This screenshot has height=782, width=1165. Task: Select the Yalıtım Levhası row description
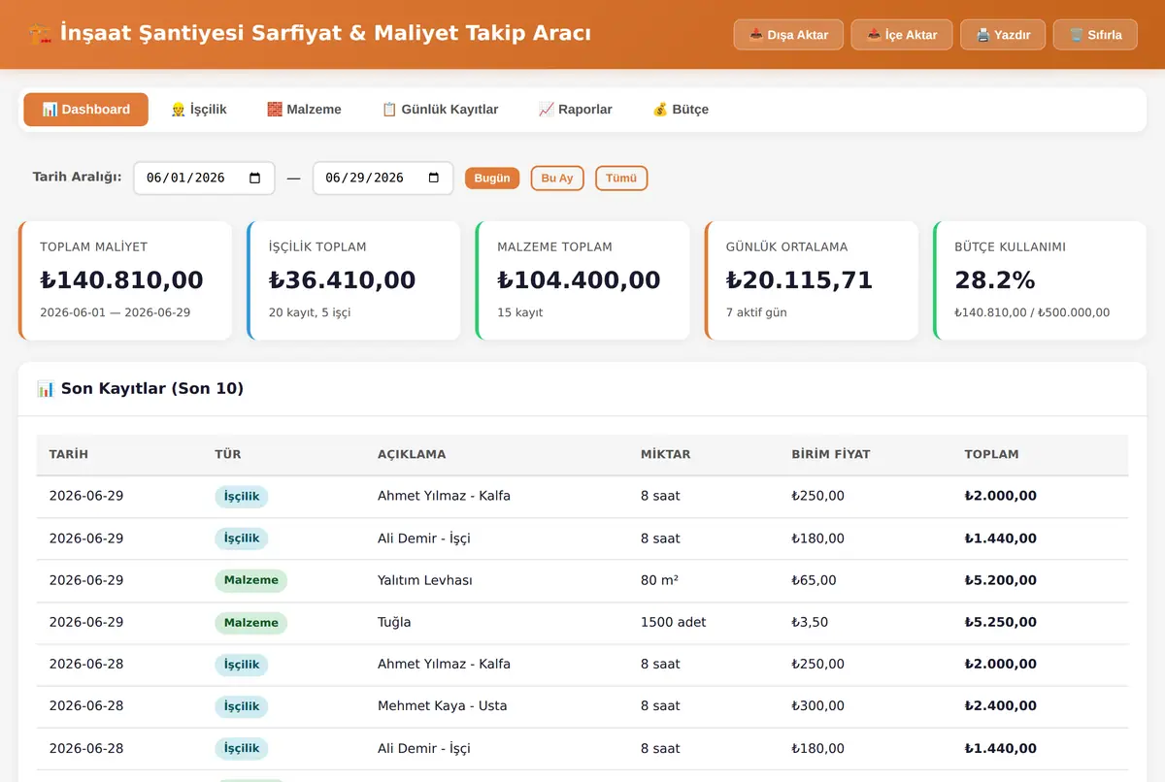(425, 580)
